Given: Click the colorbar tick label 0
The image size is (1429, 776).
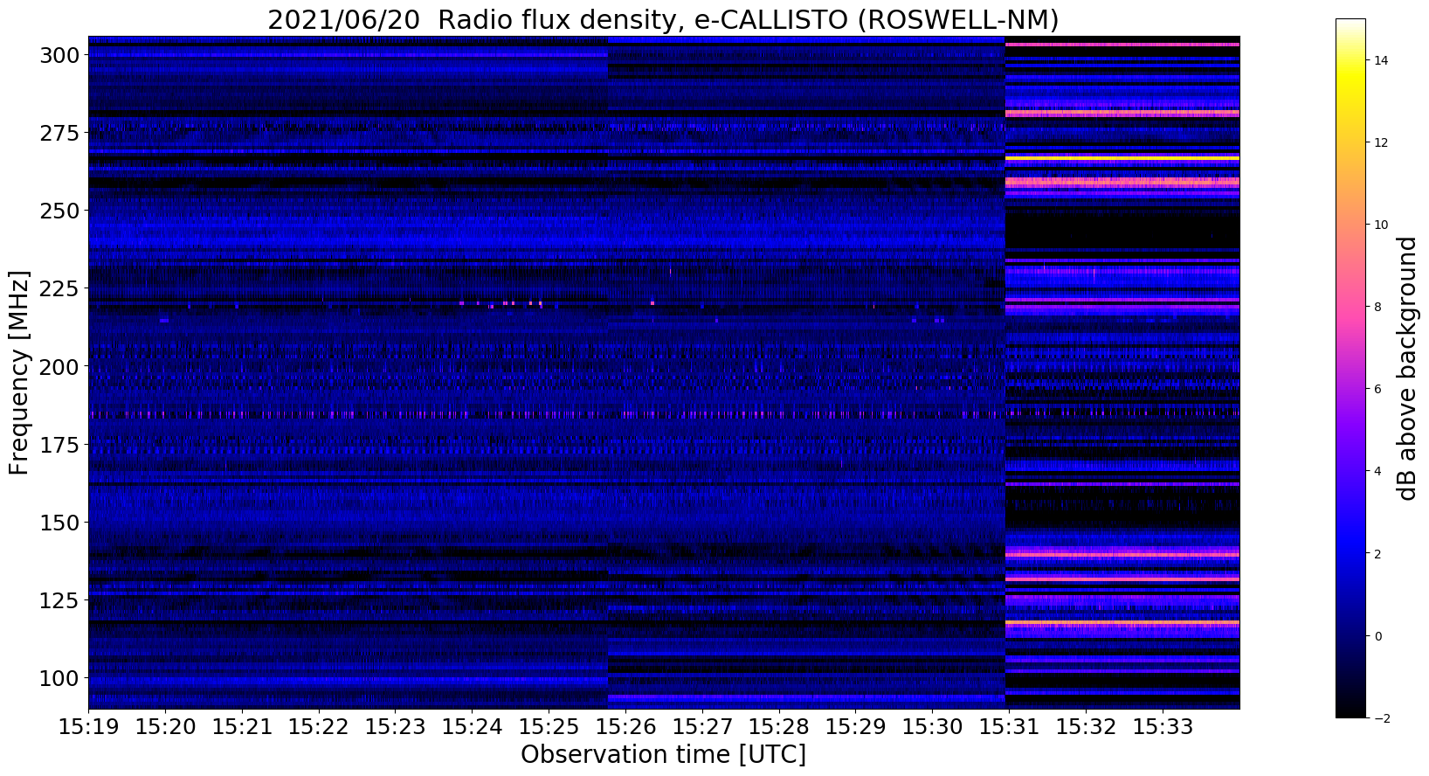Looking at the screenshot, I should 1377,635.
